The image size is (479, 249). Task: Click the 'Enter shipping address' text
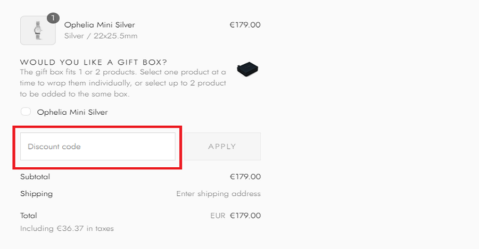(x=218, y=194)
